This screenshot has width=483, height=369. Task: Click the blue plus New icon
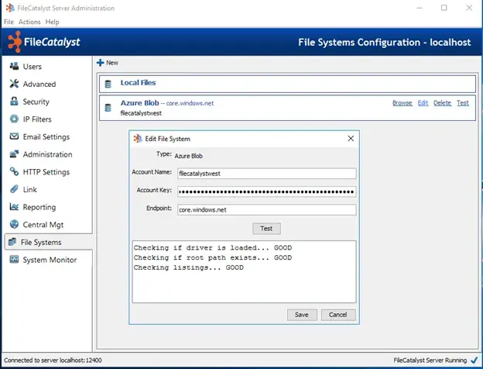100,63
